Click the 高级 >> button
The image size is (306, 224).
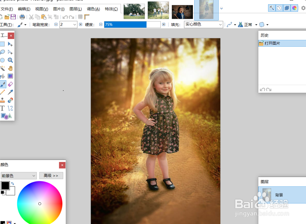[51, 175]
